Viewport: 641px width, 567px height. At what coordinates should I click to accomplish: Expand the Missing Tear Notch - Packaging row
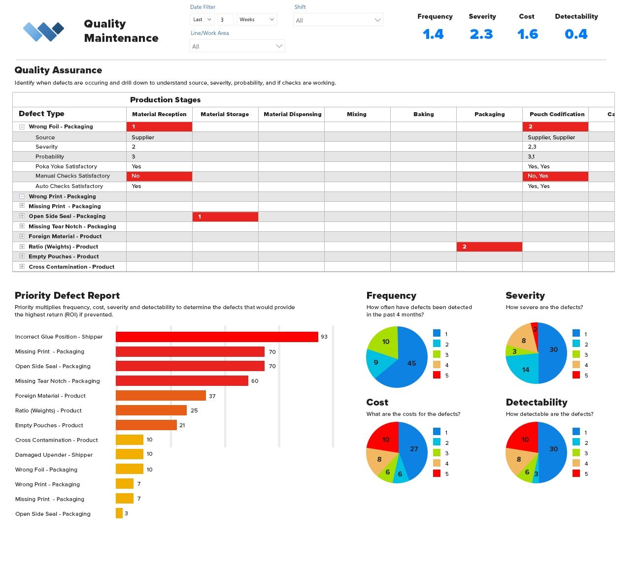point(21,226)
